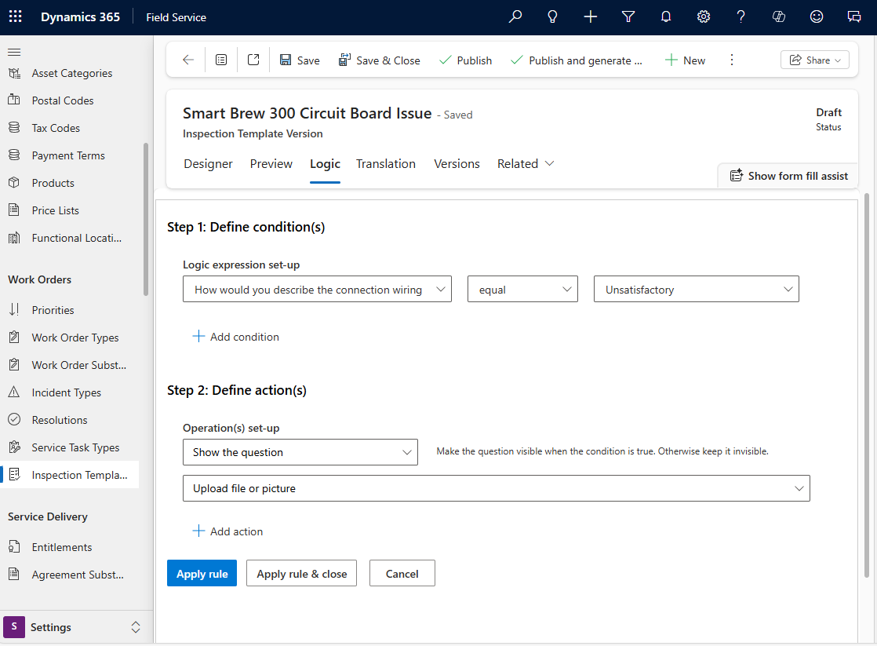Click the Save button

pos(300,60)
